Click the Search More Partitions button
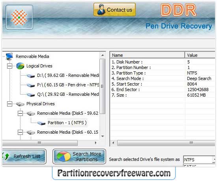This screenshot has height=181, width=217. point(79,157)
